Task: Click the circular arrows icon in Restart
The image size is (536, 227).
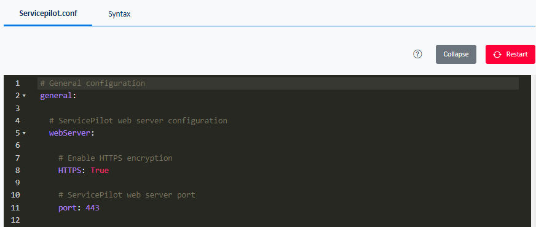Action: (x=497, y=54)
